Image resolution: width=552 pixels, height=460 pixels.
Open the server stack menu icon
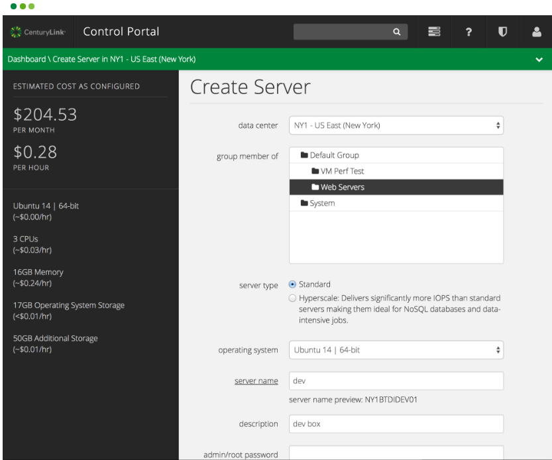click(x=434, y=32)
